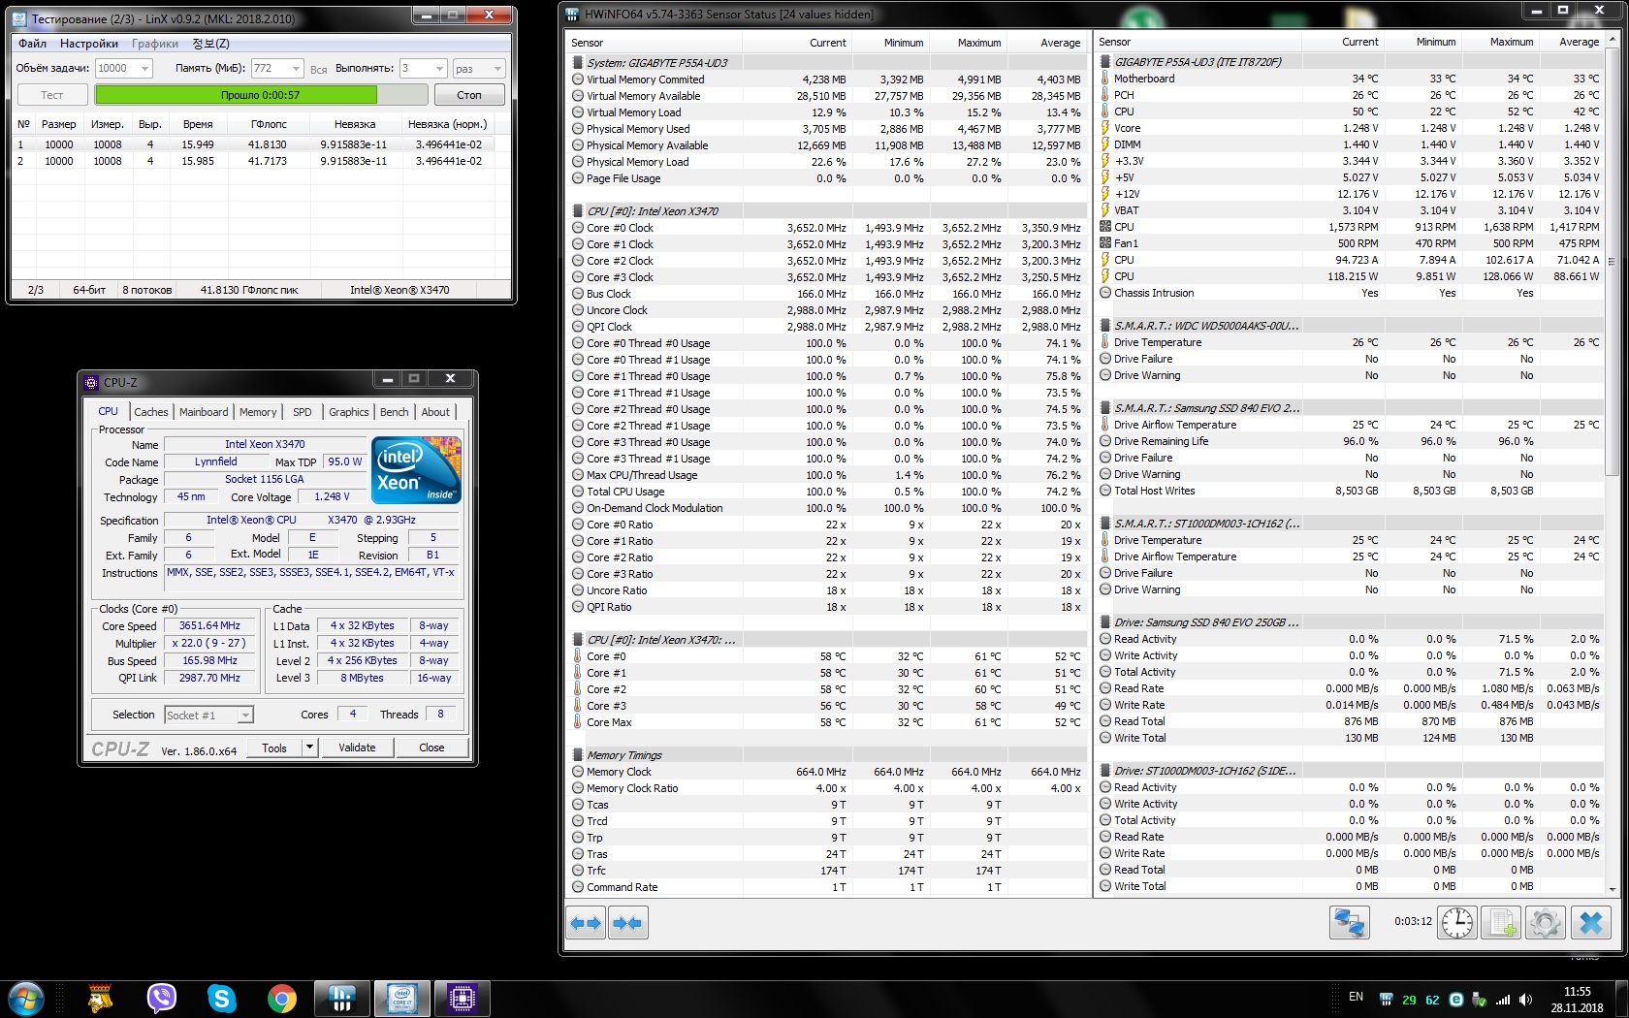Switch to the LinX taskbar button
The width and height of the screenshot is (1629, 1018).
[x=402, y=999]
